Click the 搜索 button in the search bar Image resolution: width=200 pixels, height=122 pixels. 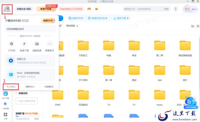pyautogui.click(x=166, y=9)
